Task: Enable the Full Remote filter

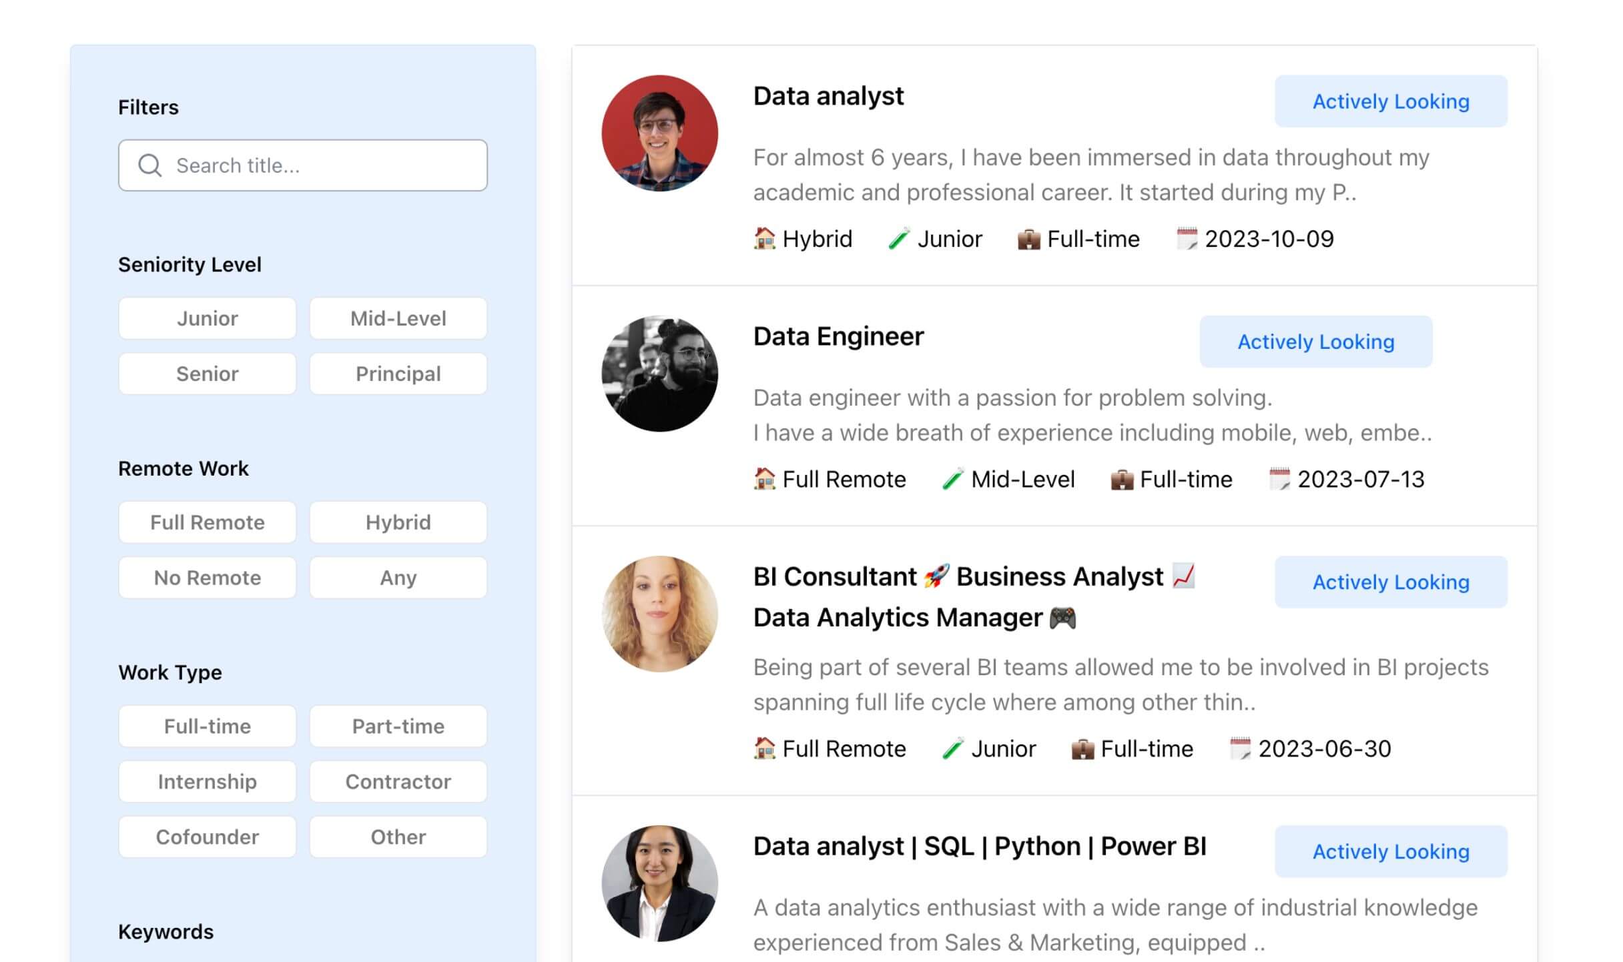Action: pos(207,522)
